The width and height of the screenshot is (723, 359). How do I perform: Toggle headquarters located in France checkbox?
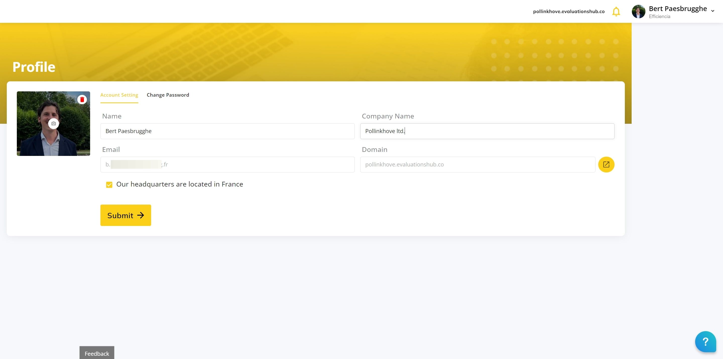[x=109, y=185]
